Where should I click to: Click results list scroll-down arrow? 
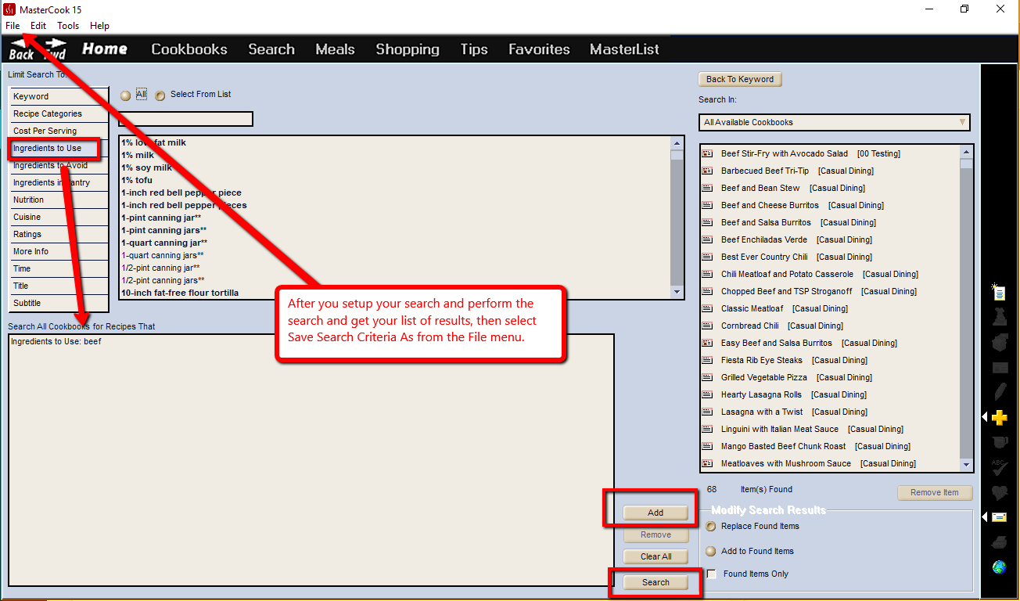pos(967,464)
